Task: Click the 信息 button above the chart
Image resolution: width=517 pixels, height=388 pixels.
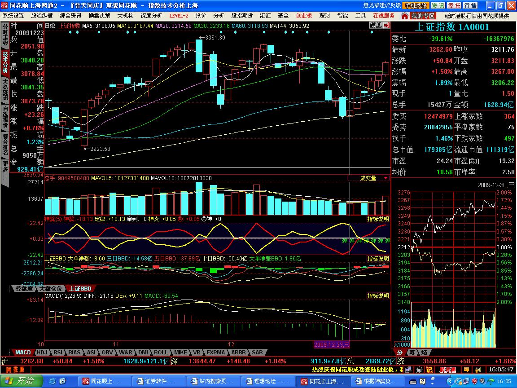Action: [x=376, y=26]
